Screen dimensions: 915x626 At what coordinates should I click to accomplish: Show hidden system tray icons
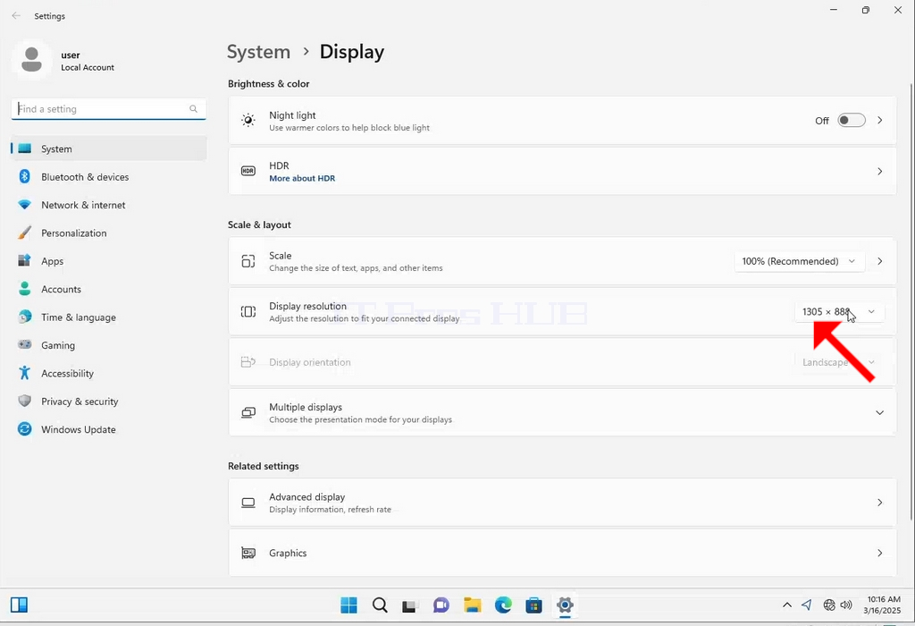(x=787, y=605)
